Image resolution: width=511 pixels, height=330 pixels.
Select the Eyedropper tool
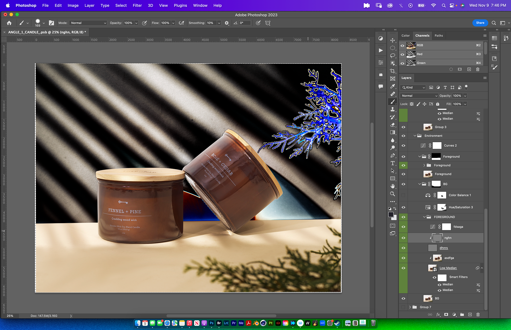tap(393, 86)
